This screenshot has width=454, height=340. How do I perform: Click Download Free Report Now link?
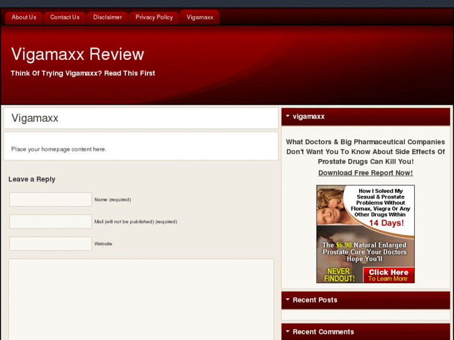coord(365,173)
